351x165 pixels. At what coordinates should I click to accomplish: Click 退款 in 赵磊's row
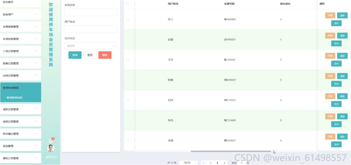pos(342,36)
